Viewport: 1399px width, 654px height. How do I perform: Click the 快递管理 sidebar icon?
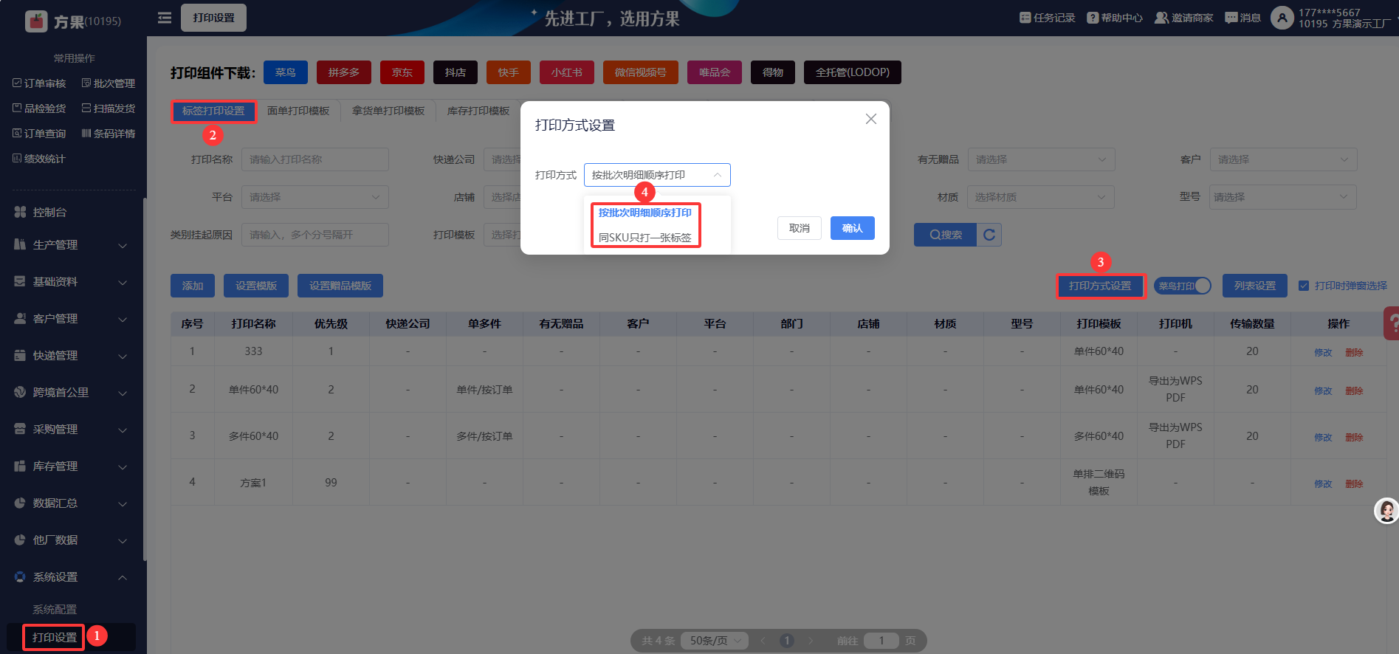coord(20,355)
